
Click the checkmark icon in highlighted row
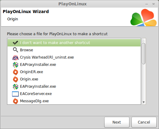point(15,43)
